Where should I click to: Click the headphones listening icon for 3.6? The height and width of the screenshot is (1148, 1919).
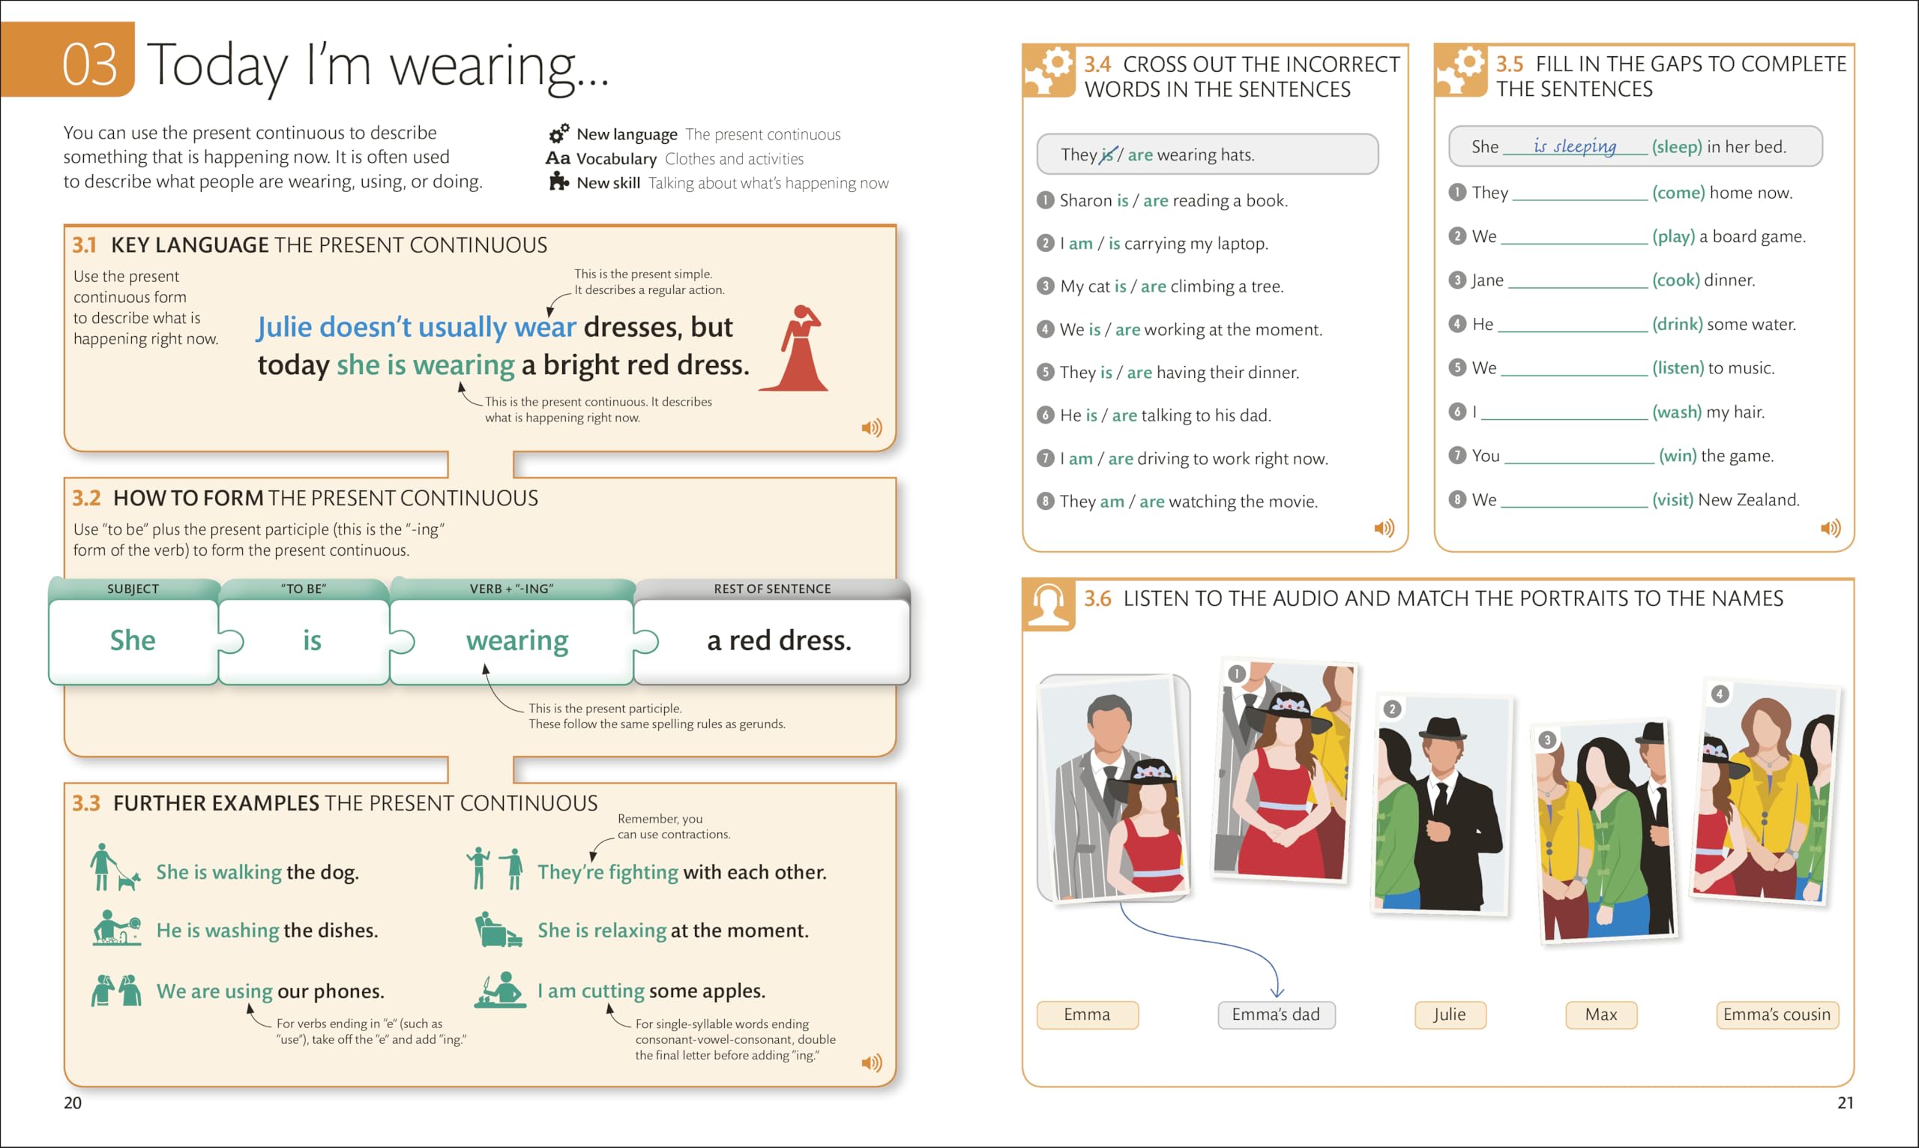coord(1049,604)
